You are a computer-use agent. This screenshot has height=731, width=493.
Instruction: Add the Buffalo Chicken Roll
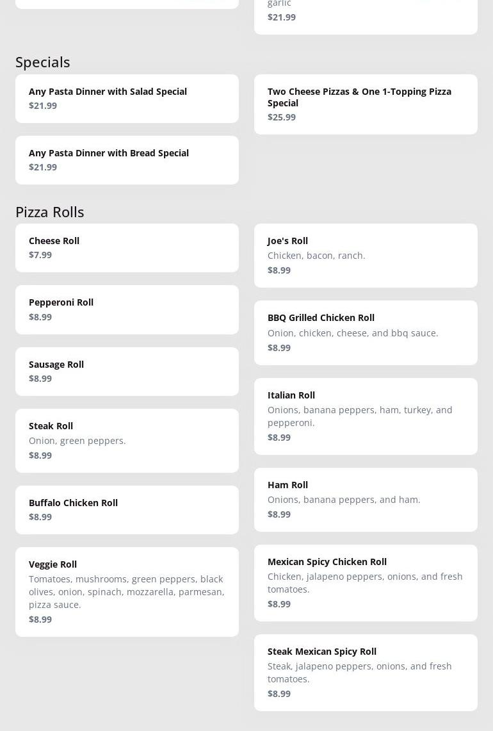point(127,509)
